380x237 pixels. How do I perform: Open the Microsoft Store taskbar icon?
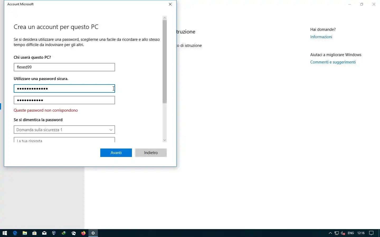coord(34,233)
